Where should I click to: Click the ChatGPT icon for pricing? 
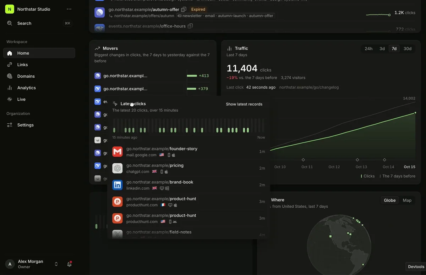118,168
